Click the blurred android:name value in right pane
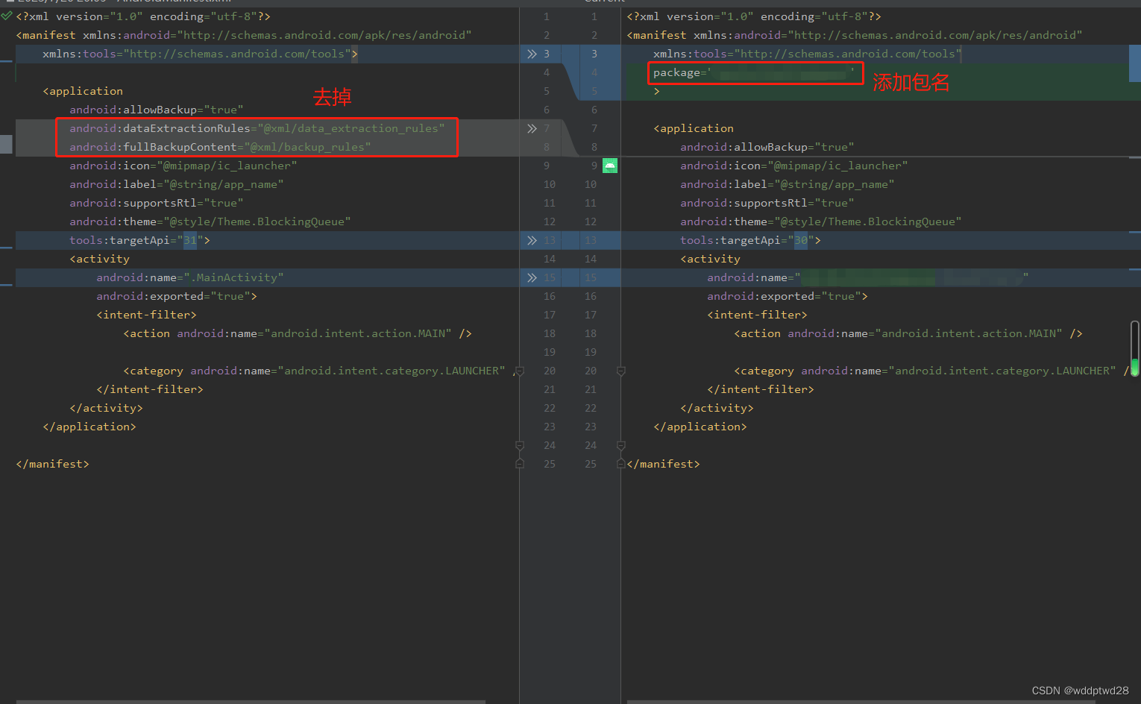 pos(911,277)
